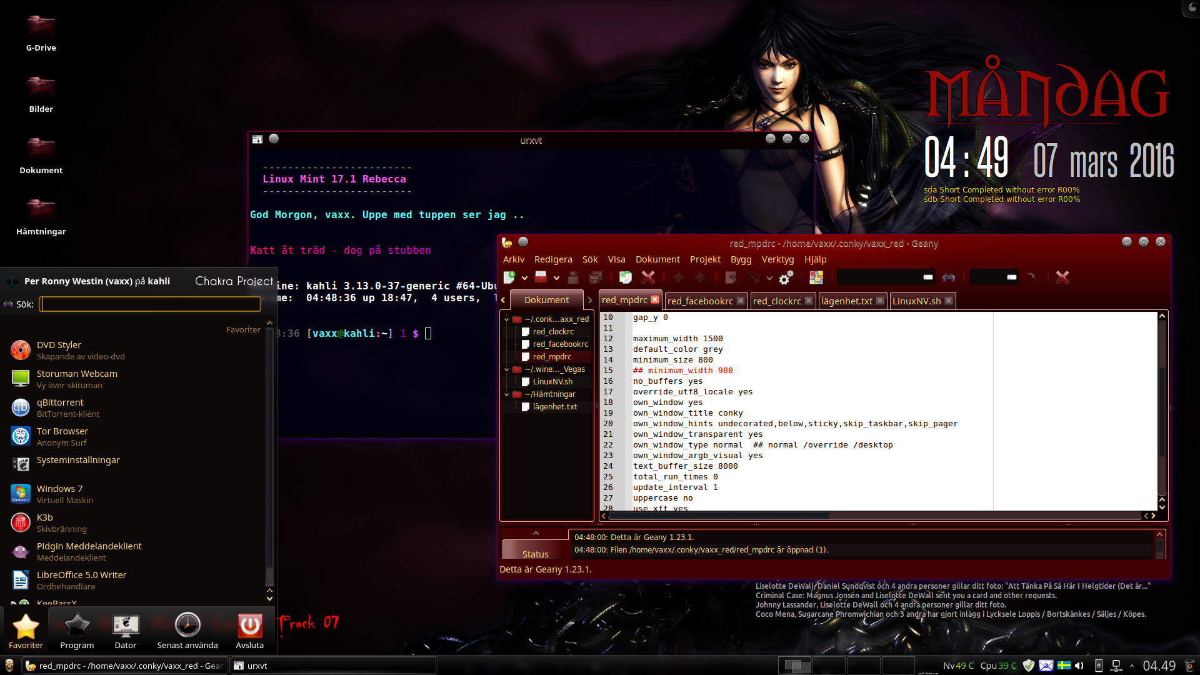Collapse the ~/.wine..._Vegas folder
Viewport: 1200px width, 675px height.
click(507, 369)
